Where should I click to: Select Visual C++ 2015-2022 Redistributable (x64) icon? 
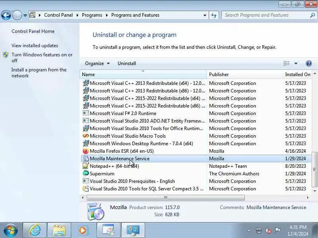coord(86,98)
